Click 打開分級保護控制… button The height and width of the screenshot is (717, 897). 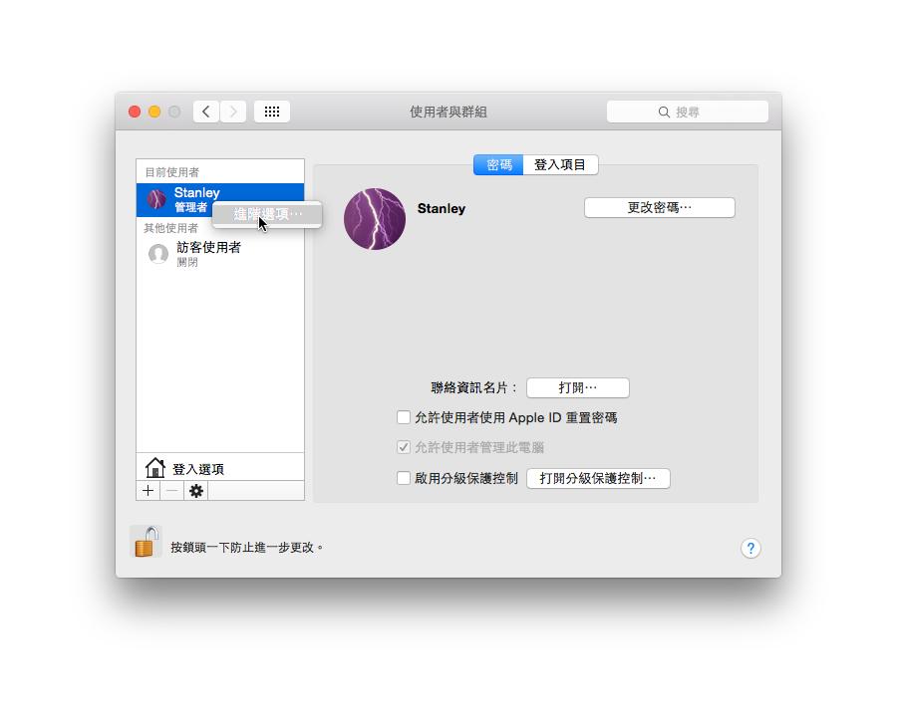(598, 478)
